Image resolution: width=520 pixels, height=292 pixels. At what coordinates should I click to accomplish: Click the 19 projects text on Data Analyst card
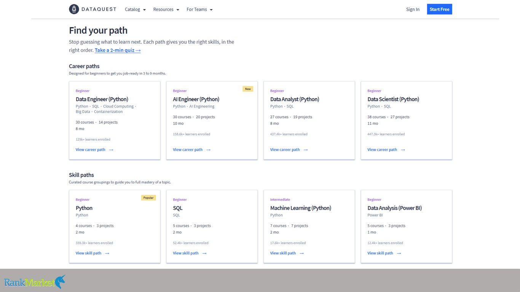click(x=303, y=117)
